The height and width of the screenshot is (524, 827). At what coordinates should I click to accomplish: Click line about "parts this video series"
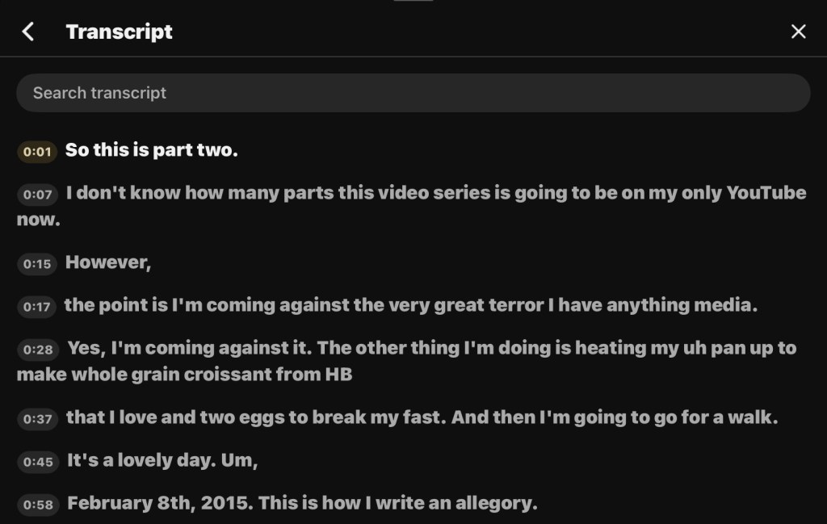click(x=436, y=193)
